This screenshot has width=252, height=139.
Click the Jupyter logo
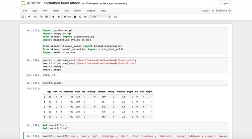click(31, 3)
